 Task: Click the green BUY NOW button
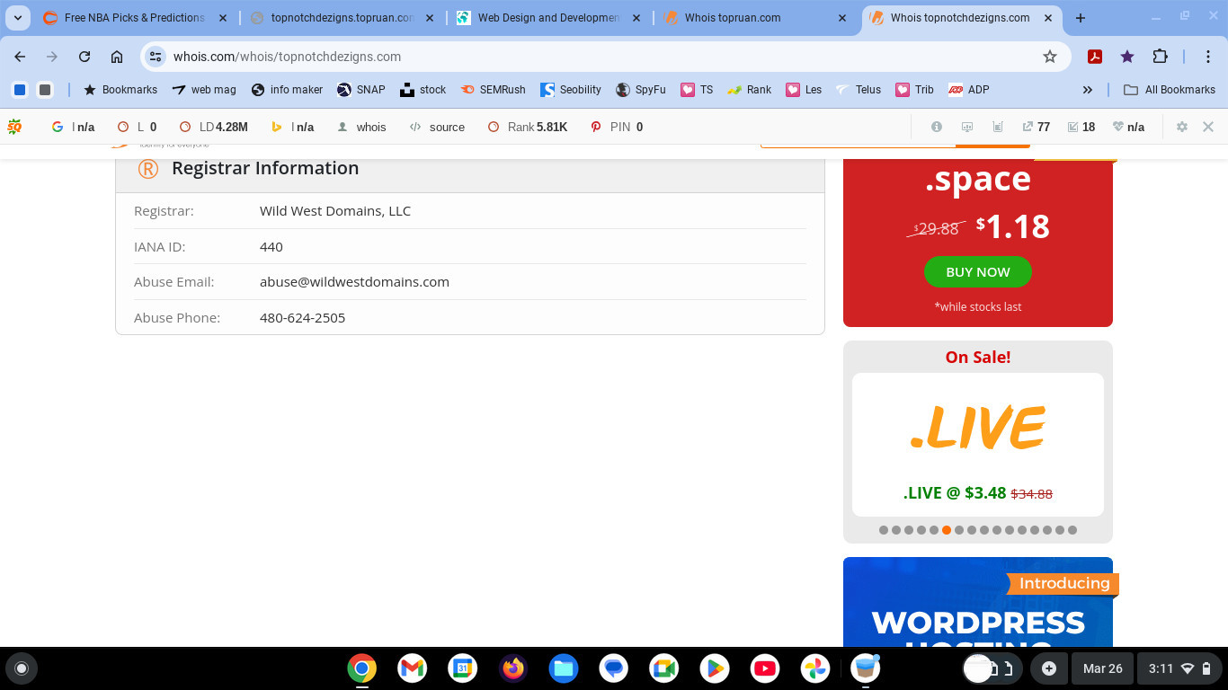(x=977, y=272)
